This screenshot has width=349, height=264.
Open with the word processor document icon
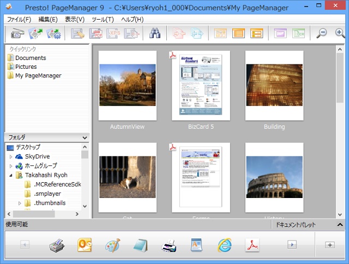coord(196,245)
